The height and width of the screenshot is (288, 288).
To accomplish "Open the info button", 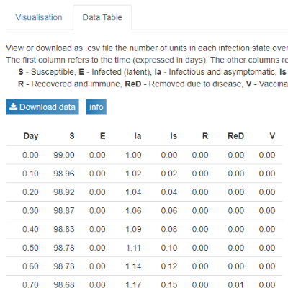I will pos(96,107).
